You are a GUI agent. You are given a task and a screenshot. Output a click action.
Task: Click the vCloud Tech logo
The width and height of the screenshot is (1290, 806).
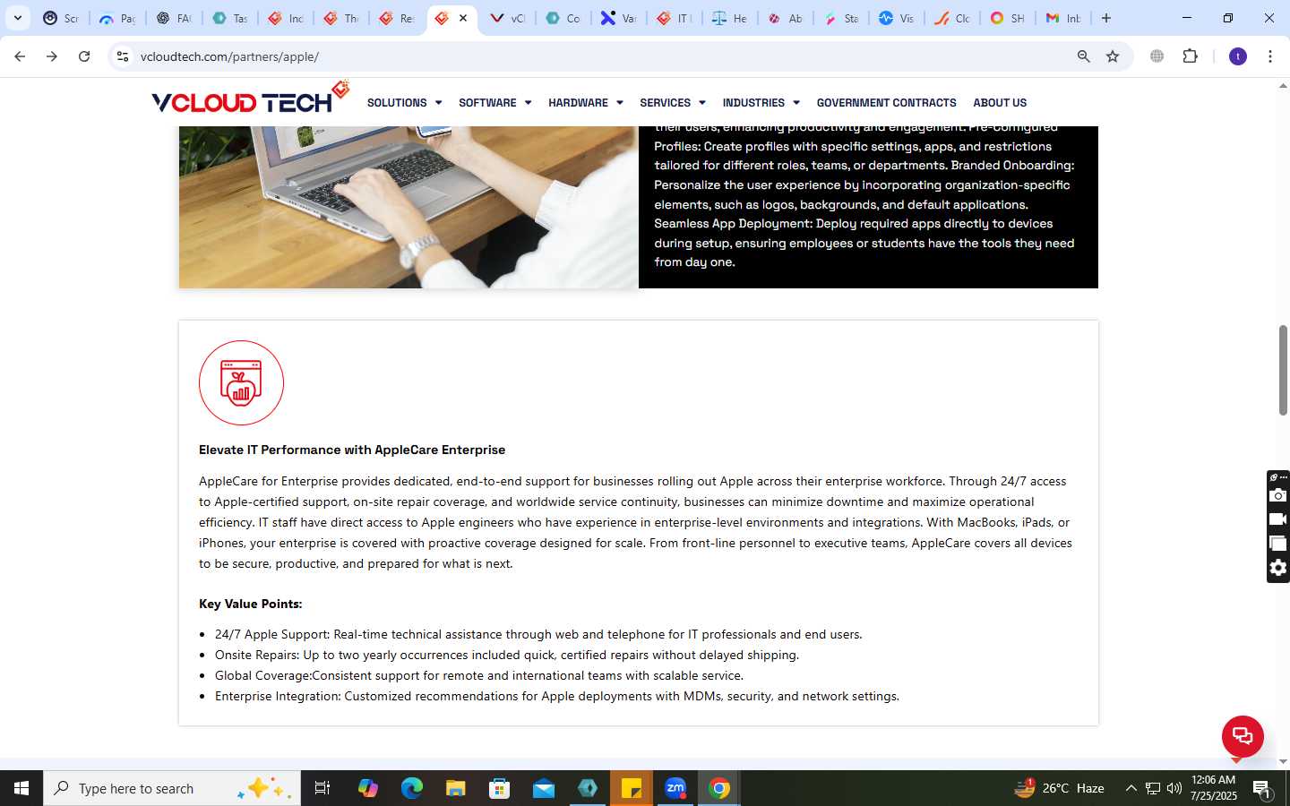point(250,97)
